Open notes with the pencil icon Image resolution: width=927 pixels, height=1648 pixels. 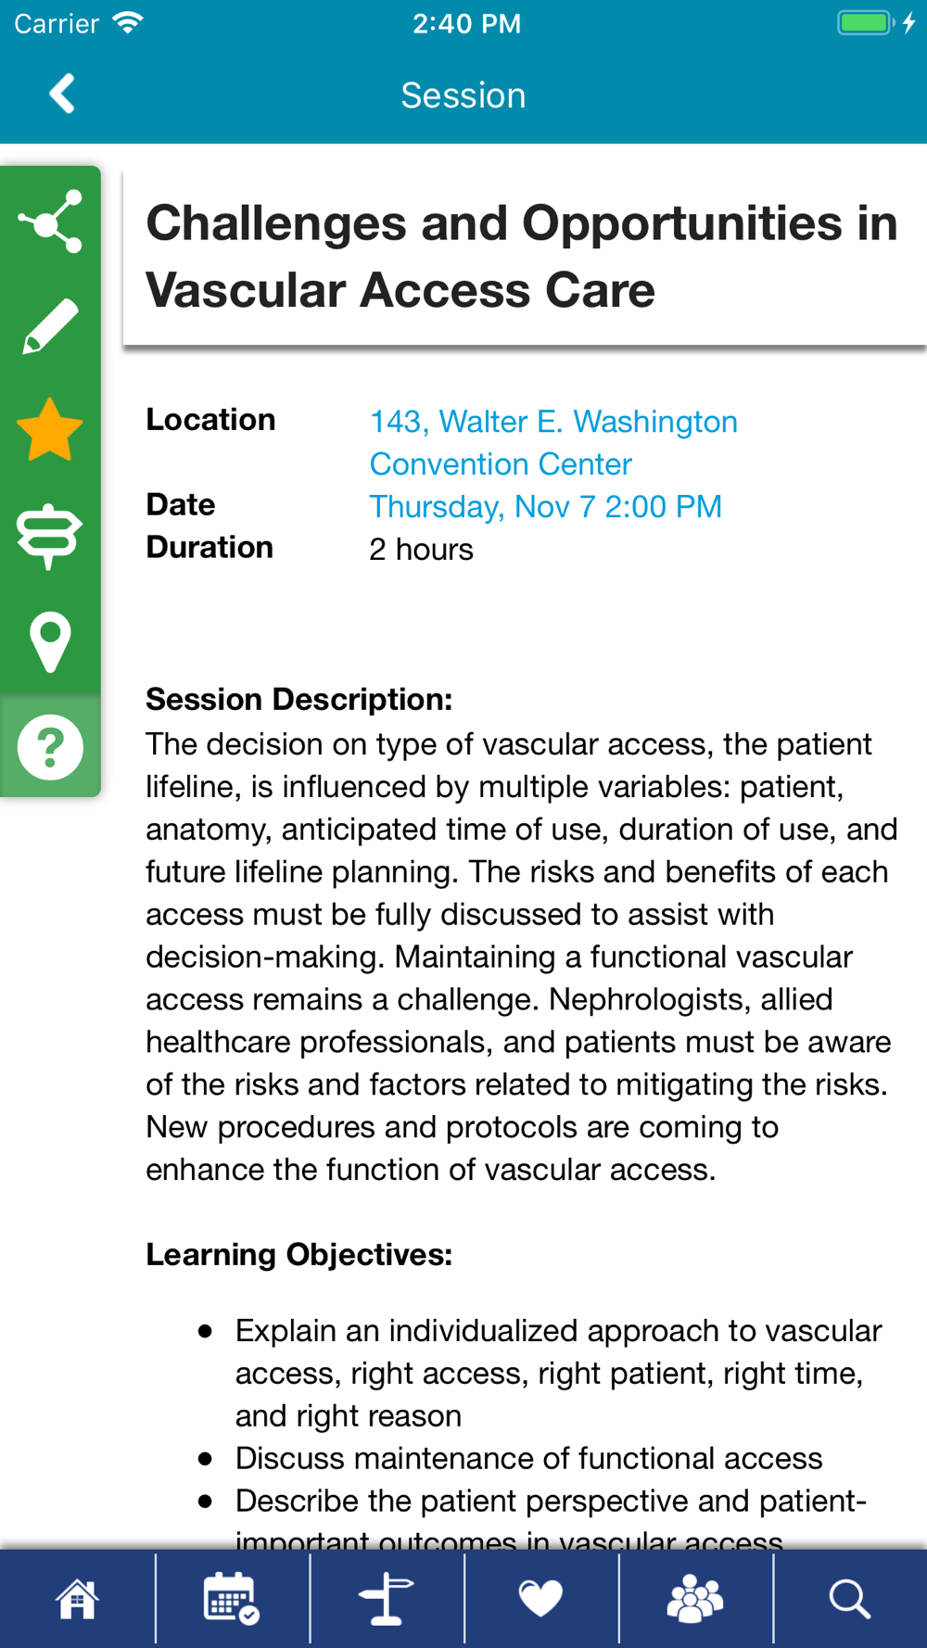click(51, 326)
